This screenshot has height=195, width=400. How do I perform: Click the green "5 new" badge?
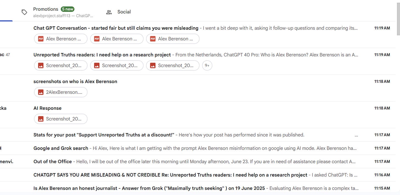[x=68, y=9]
